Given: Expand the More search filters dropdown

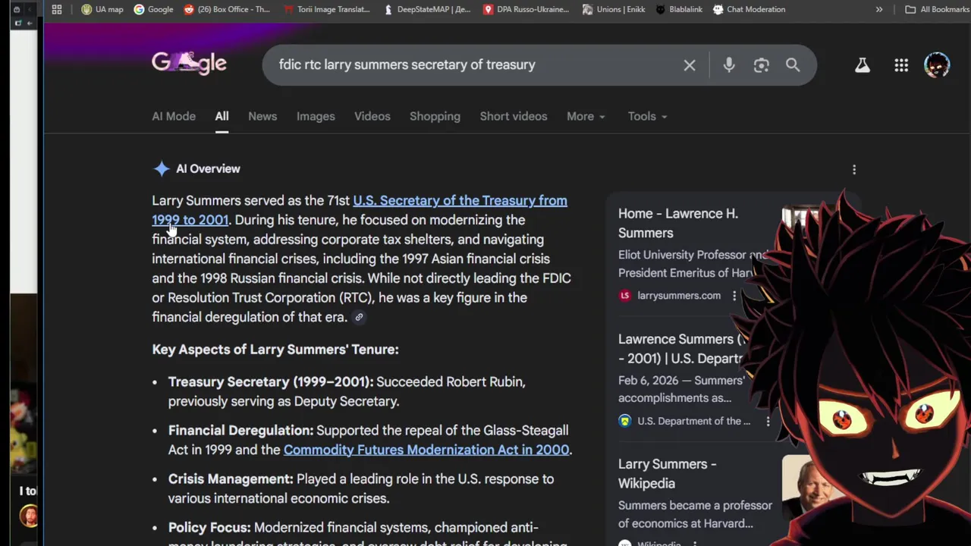Looking at the screenshot, I should [x=586, y=116].
